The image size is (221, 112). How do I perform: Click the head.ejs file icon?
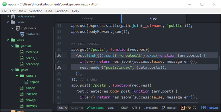pos(22,58)
